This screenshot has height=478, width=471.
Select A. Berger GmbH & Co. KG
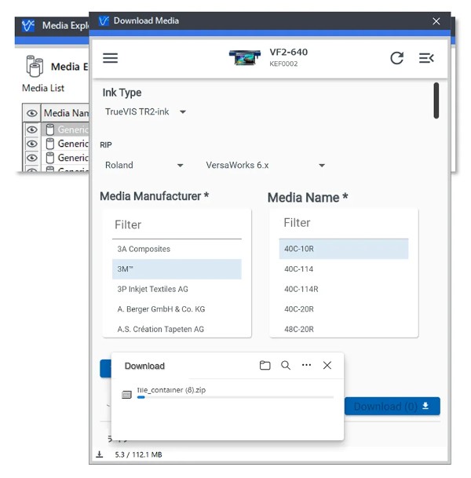[x=177, y=309]
